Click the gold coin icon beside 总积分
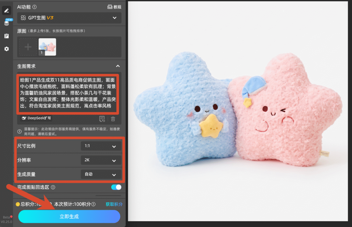Screen dimensions: 352x227 18,204
